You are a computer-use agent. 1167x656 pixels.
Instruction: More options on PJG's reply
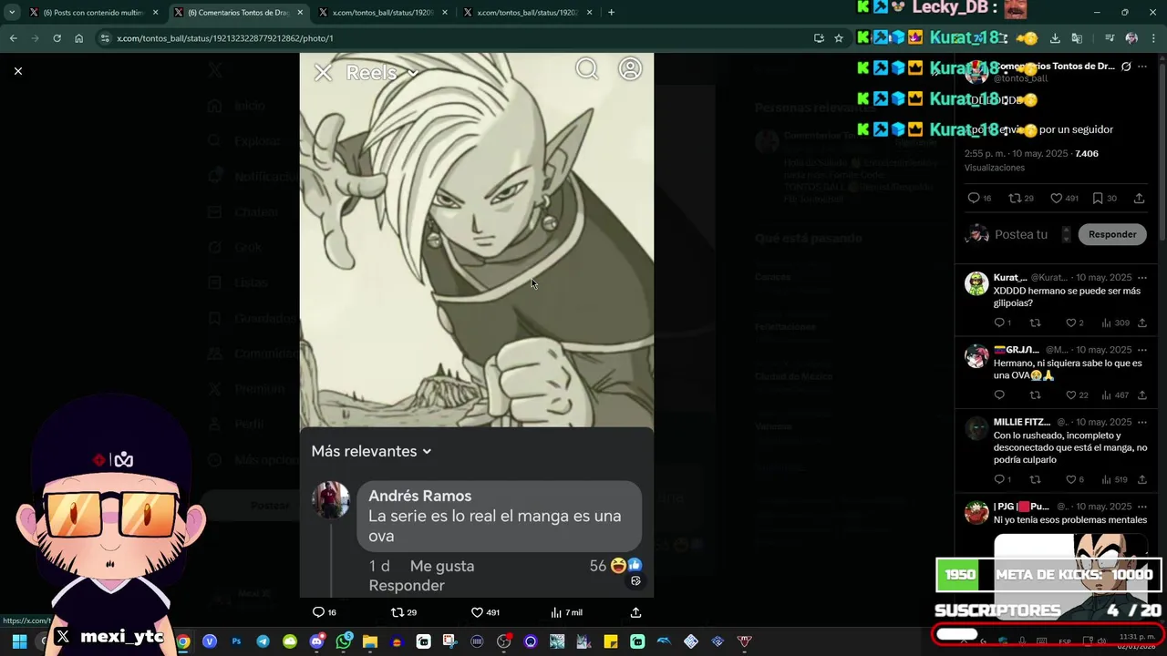coord(1141,507)
